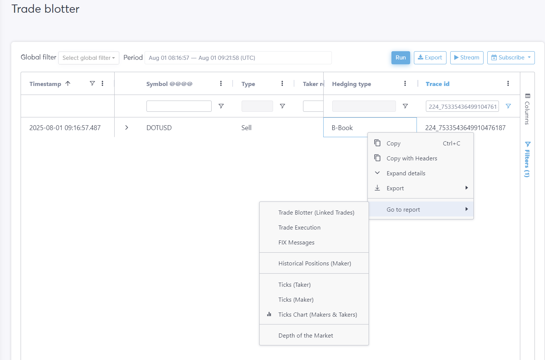The height and width of the screenshot is (360, 545).
Task: Click the Hedging type filter funnel icon
Action: 405,106
